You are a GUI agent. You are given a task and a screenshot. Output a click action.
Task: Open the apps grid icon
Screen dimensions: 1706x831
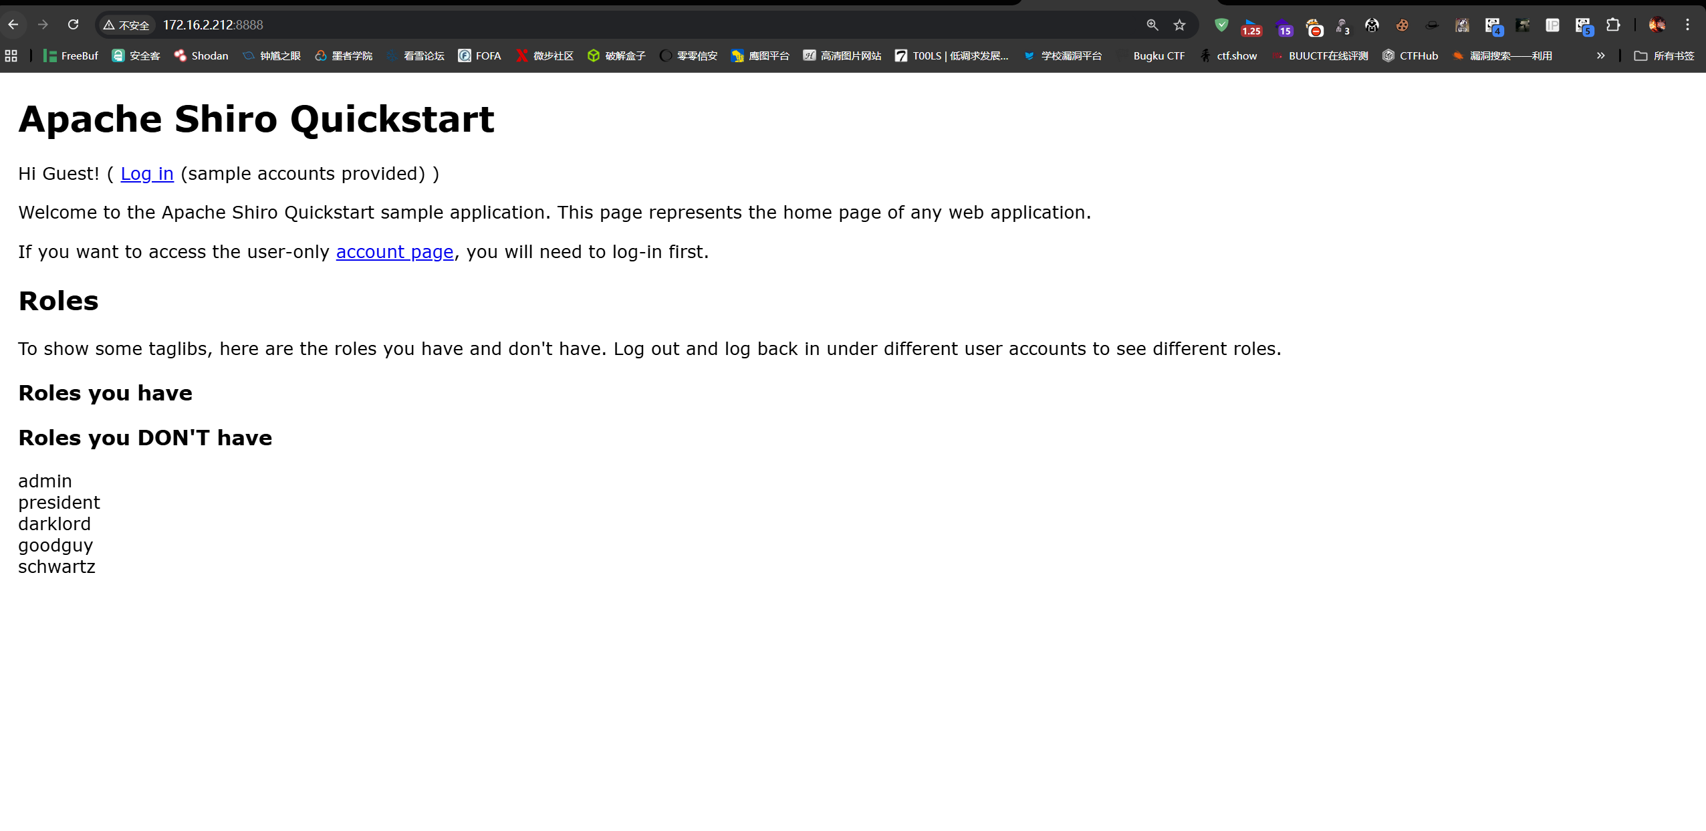click(11, 55)
